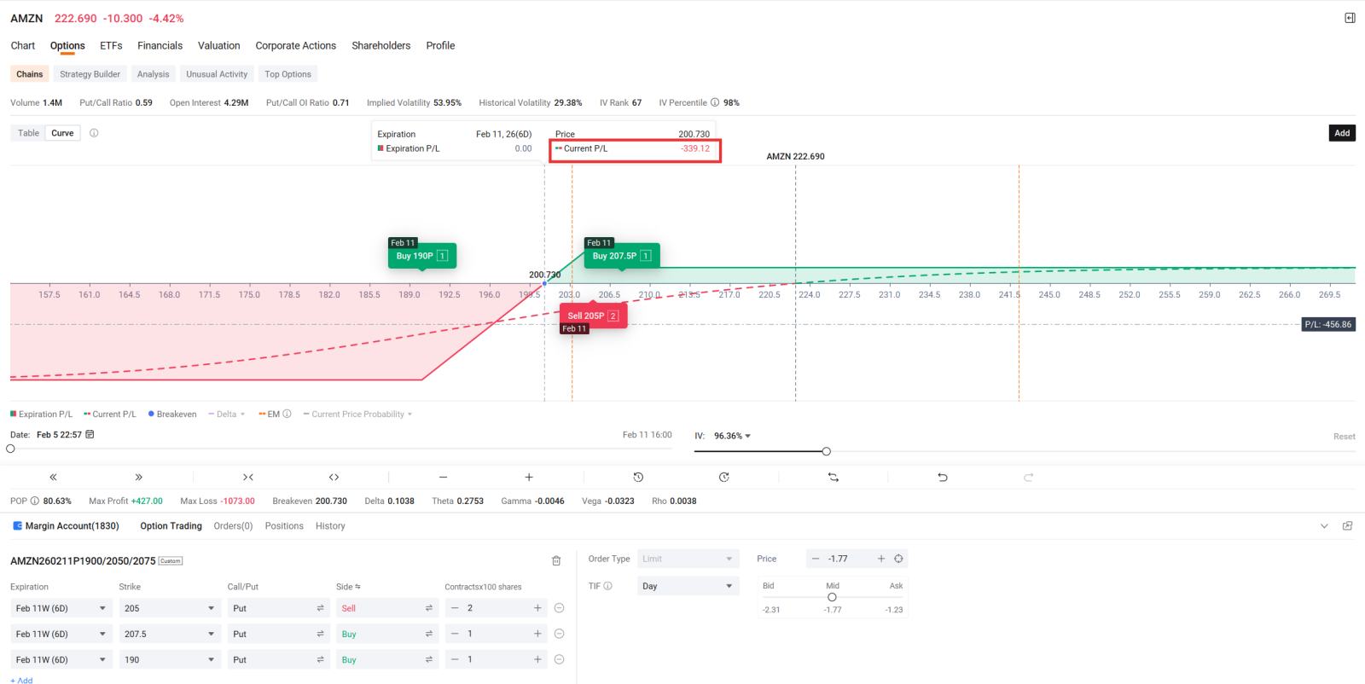Open the IV 96.36% dropdown
This screenshot has height=684, width=1365.
(x=732, y=436)
